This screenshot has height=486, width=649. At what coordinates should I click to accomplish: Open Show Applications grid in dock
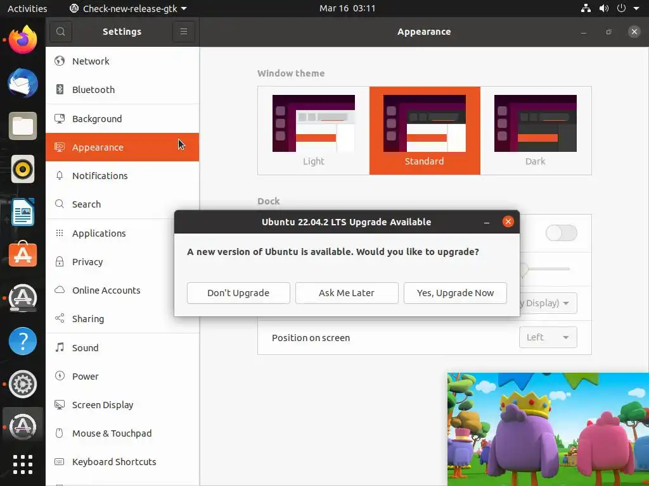click(23, 464)
